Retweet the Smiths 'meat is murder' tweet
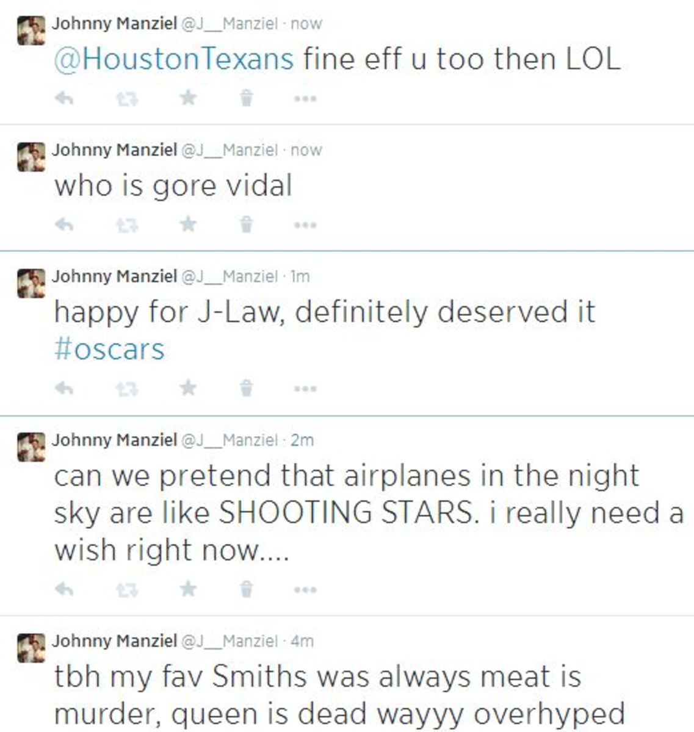This screenshot has height=732, width=694. click(126, 730)
